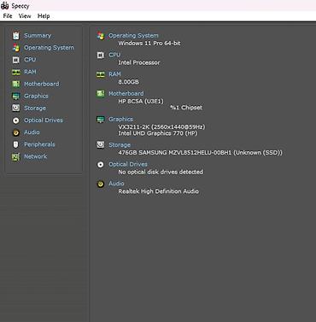This screenshot has height=322, width=316.
Task: Click the Motherboard icon in summary pane
Action: click(101, 94)
